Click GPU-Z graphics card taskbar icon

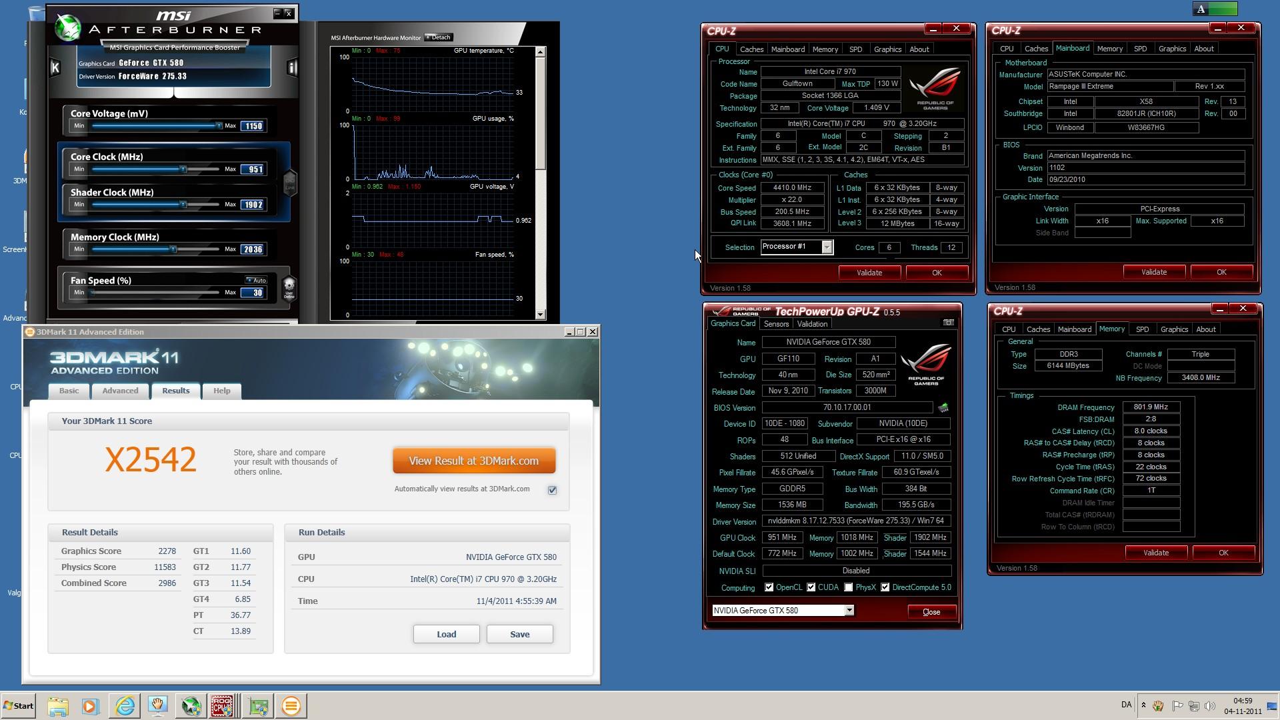(x=258, y=706)
